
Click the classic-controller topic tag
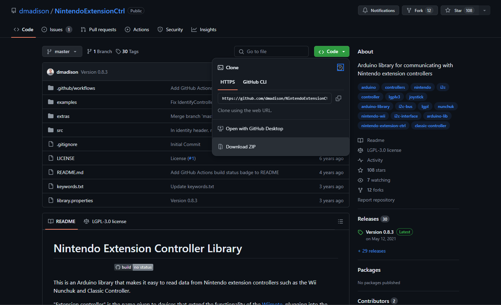pos(430,126)
